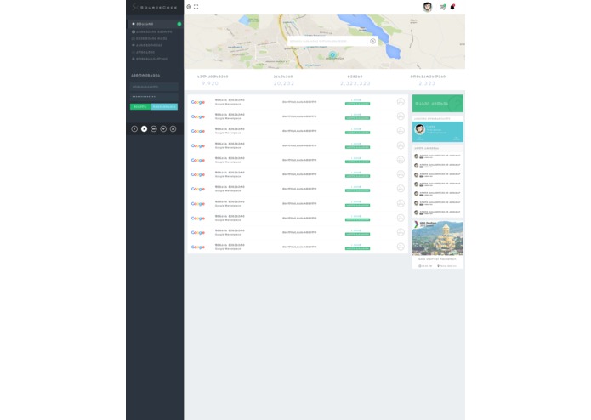Click the Google logo in the last list row

[198, 247]
